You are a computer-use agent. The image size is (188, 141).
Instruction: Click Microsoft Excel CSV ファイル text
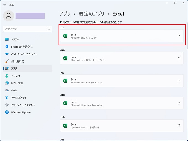(84, 38)
